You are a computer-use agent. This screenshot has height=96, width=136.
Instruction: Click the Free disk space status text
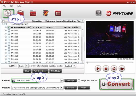coord(14,94)
